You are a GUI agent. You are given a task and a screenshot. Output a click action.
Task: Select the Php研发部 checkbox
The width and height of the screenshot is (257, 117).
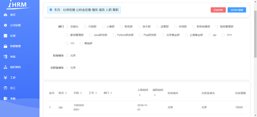pyautogui.click(x=140, y=35)
